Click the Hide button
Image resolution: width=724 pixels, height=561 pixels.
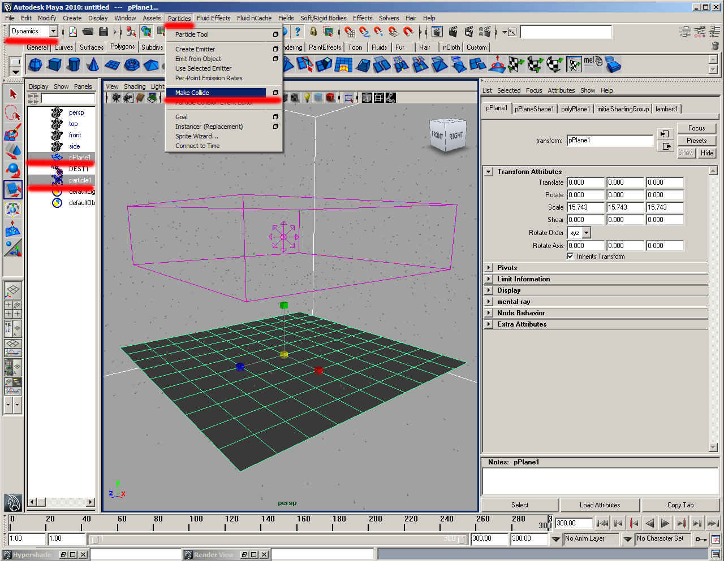pos(707,153)
